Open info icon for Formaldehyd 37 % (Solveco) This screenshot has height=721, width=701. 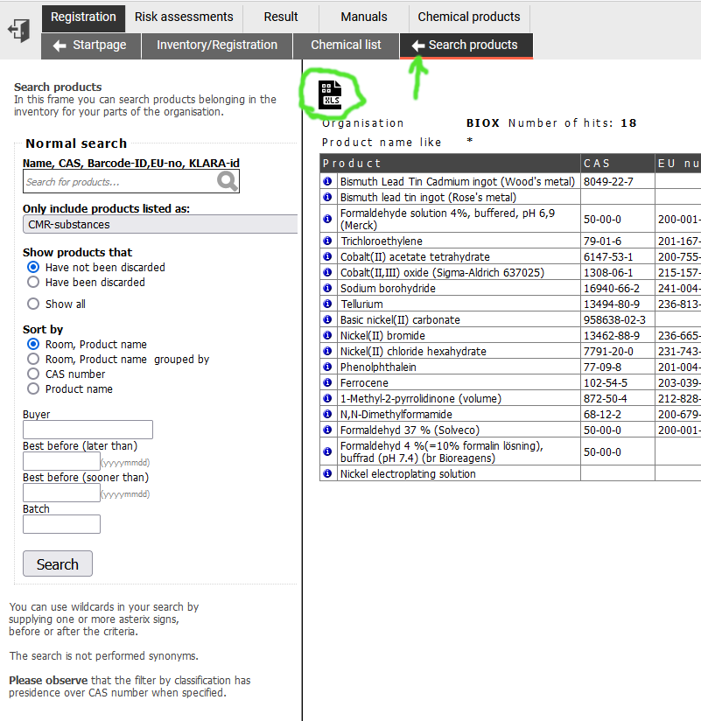(x=327, y=430)
